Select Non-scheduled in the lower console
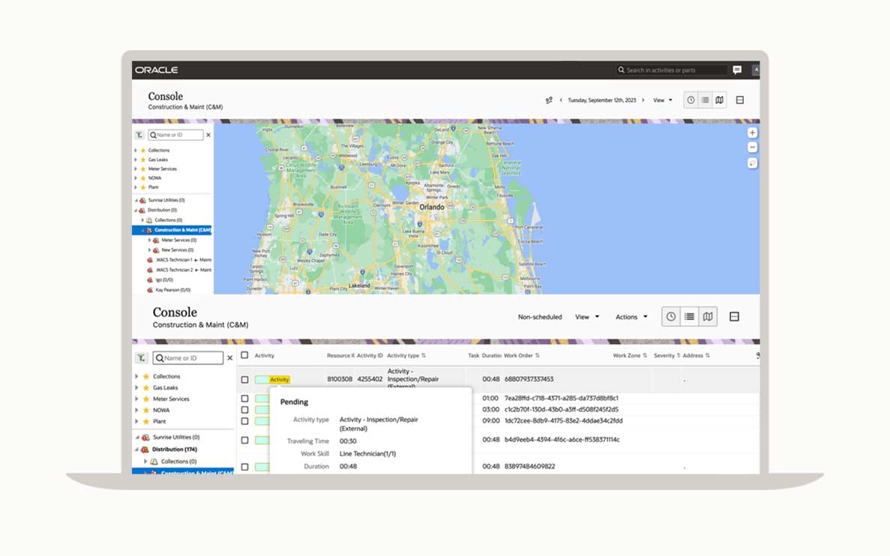The width and height of the screenshot is (890, 556). coord(540,317)
